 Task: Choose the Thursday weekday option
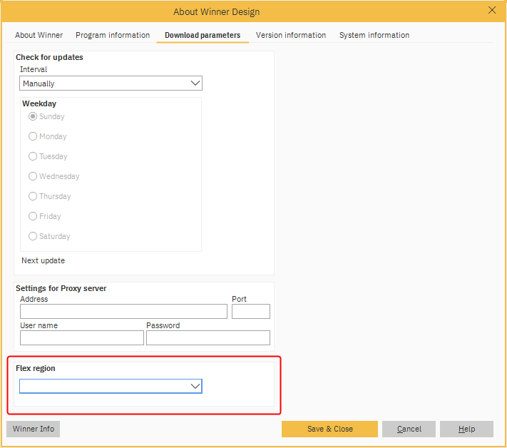click(33, 196)
